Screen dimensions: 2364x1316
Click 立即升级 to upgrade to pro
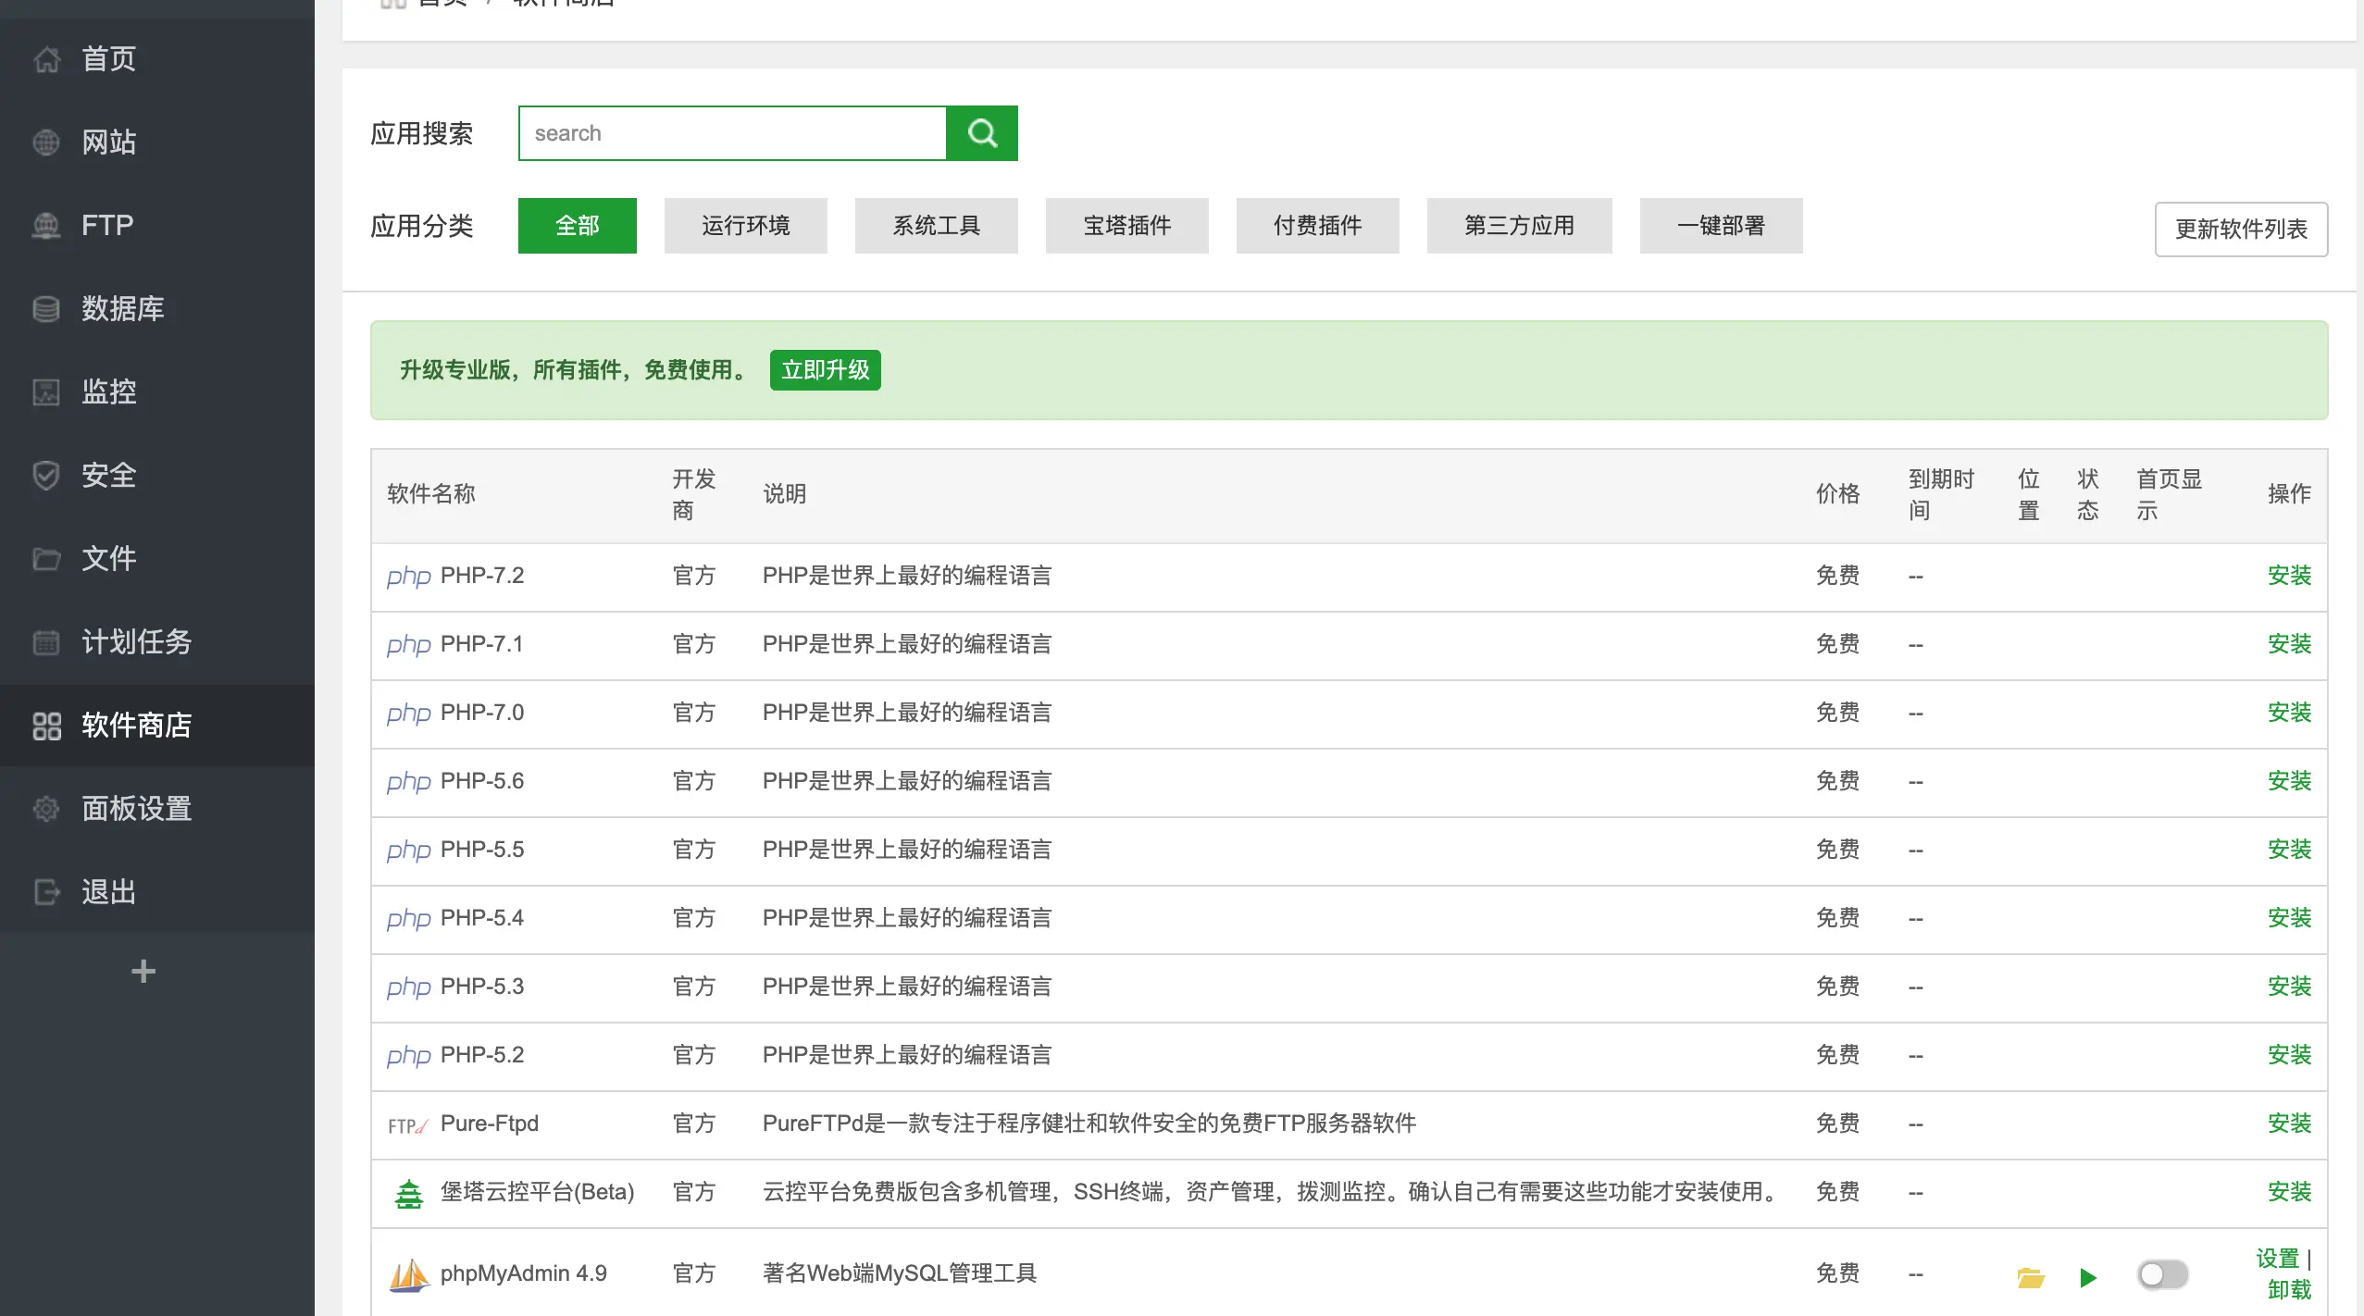coord(824,369)
